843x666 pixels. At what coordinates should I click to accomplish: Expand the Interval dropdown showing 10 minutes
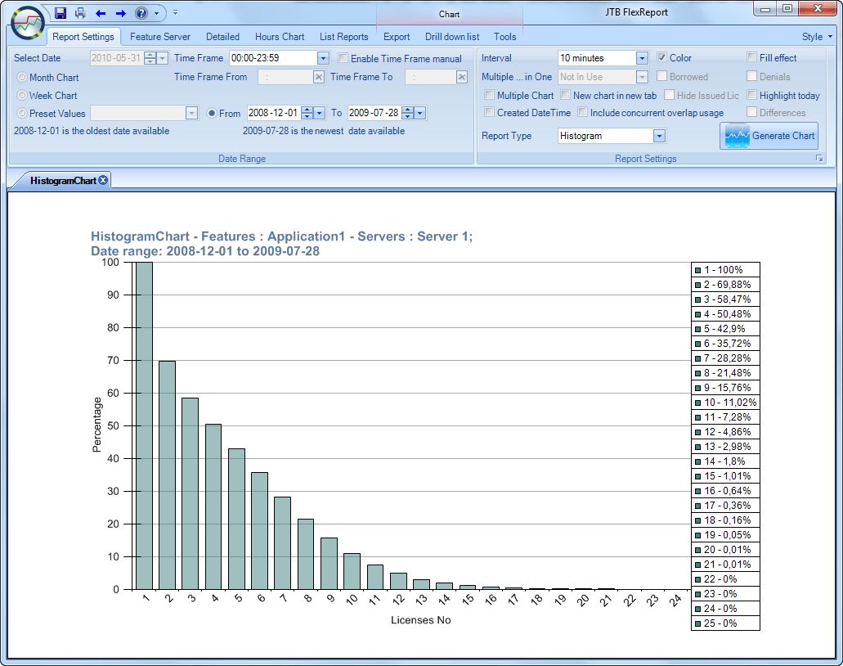pos(642,58)
